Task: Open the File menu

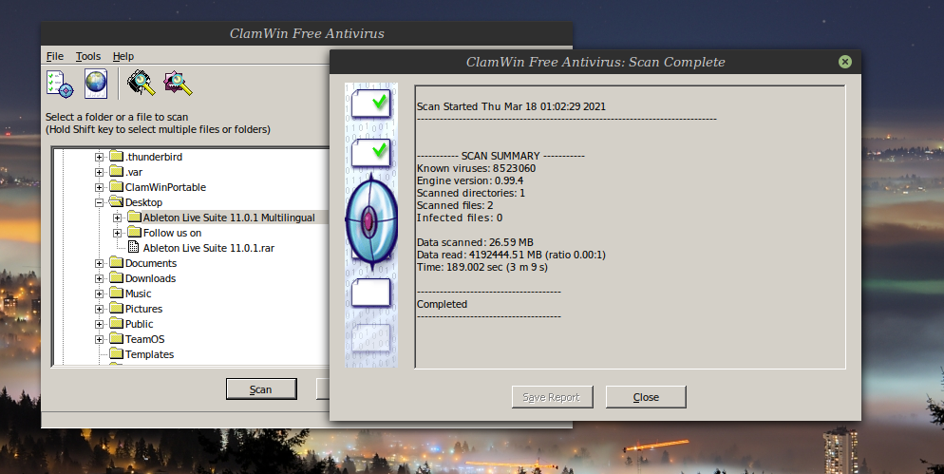Action: pyautogui.click(x=55, y=56)
